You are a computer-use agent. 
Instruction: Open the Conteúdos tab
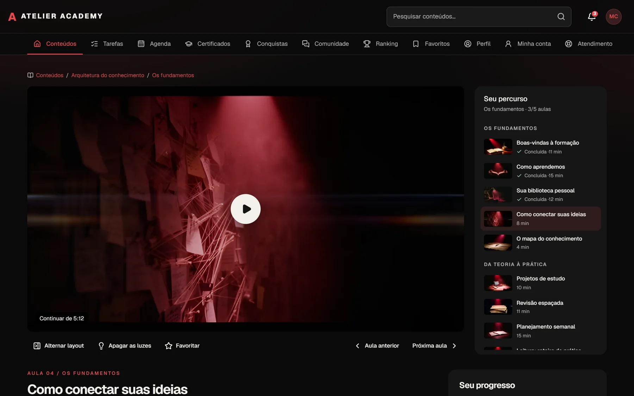click(55, 44)
